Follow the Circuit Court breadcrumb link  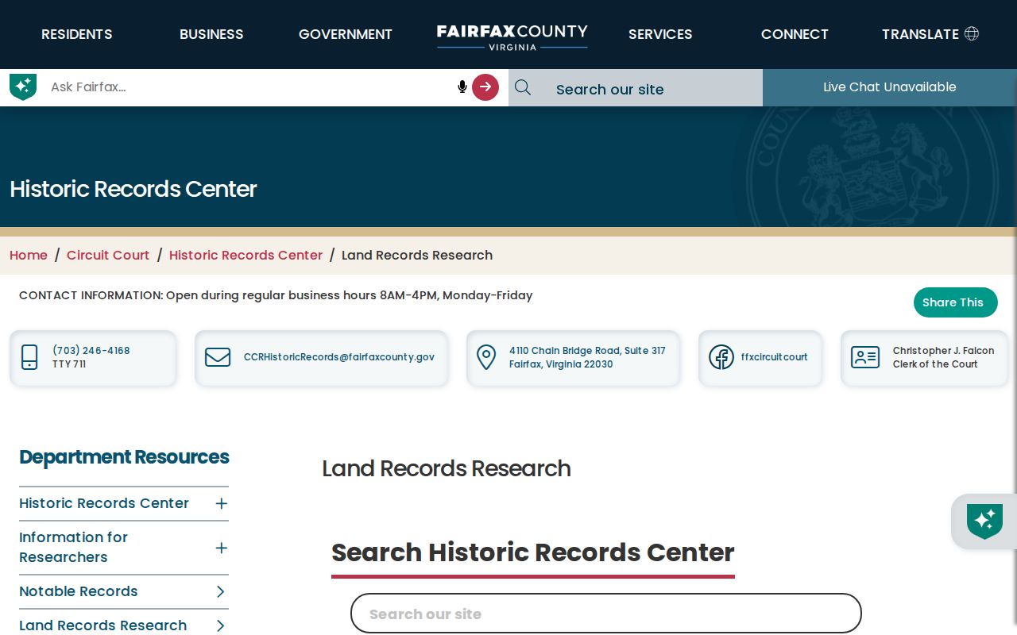pyautogui.click(x=108, y=255)
